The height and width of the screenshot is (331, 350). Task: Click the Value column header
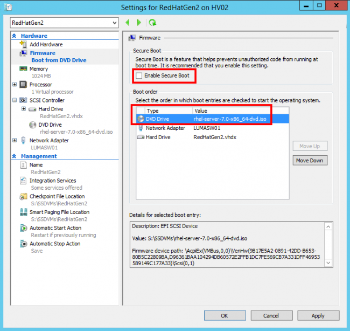(x=241, y=111)
